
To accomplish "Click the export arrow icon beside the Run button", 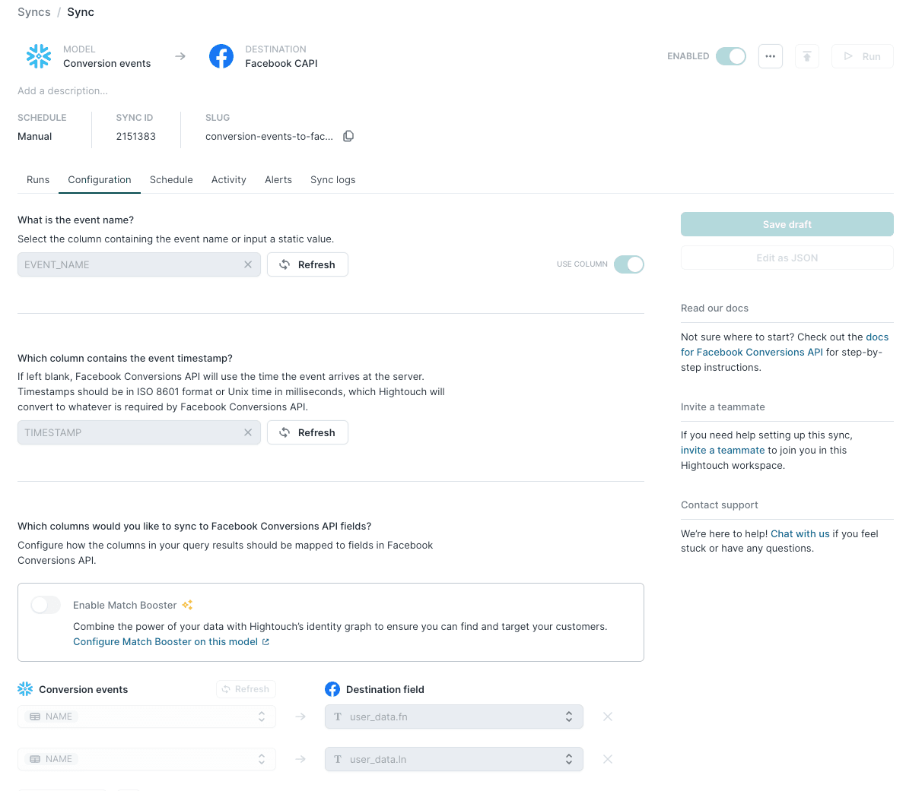I will 807,56.
